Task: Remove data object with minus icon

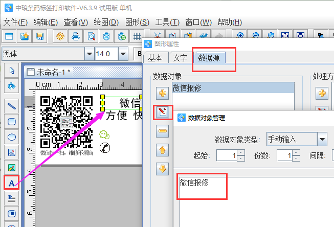Action: tap(163, 131)
